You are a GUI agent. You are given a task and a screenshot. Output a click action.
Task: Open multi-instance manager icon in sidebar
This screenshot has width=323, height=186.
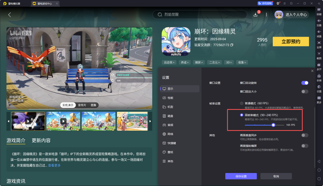pos(319,65)
